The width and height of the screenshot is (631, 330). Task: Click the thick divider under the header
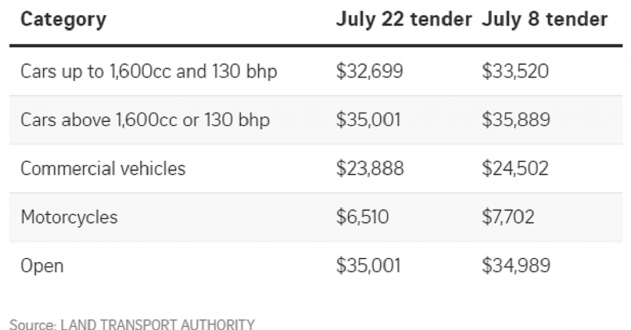[316, 46]
